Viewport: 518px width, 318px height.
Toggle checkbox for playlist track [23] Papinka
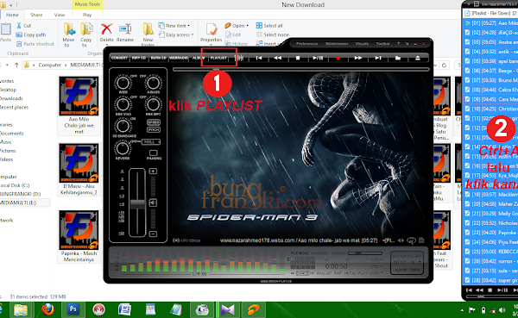pos(467,233)
